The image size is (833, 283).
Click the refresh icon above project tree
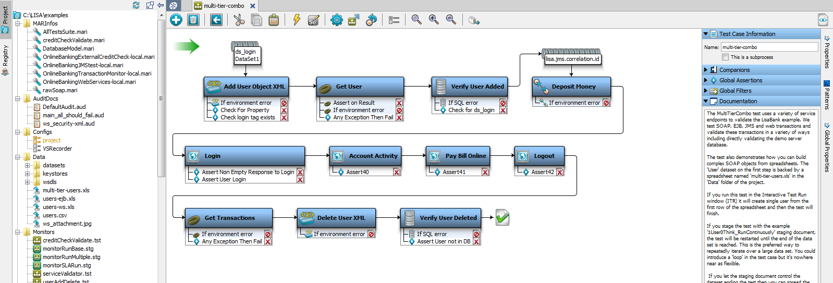(x=136, y=5)
